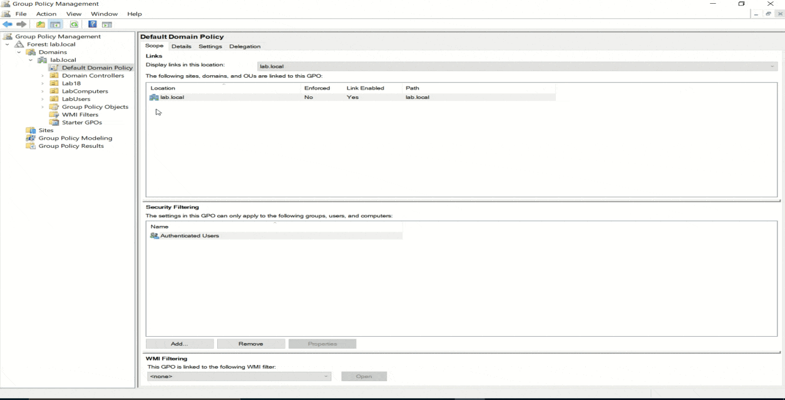Switch to the Settings tab

coord(210,46)
